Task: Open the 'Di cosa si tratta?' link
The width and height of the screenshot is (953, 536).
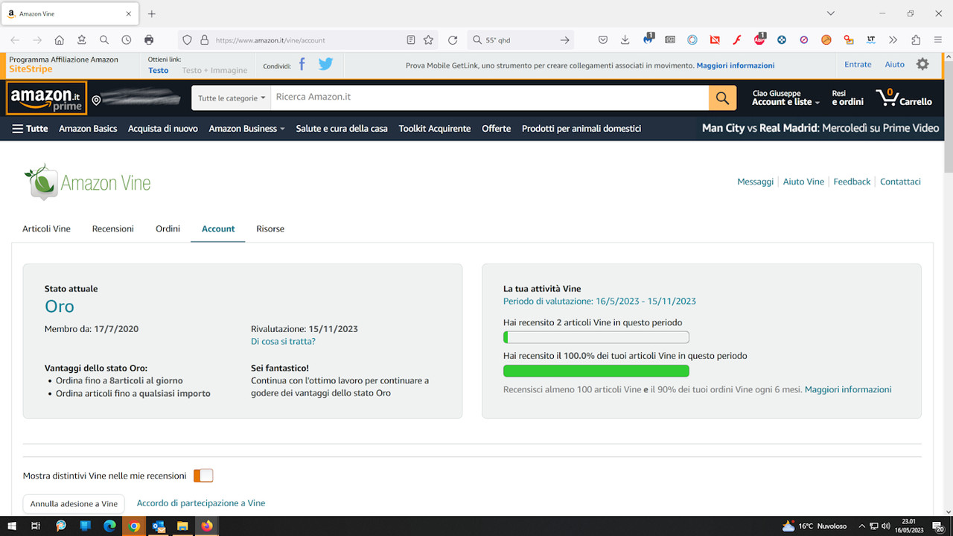Action: click(283, 342)
